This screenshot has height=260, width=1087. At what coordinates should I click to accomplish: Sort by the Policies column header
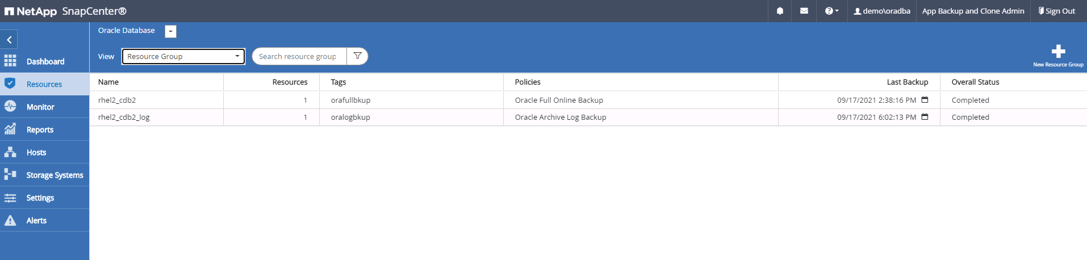coord(528,82)
